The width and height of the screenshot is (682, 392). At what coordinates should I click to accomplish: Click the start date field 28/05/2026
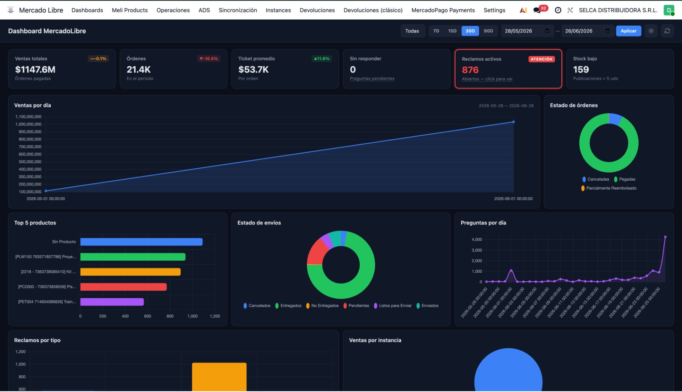click(x=527, y=31)
